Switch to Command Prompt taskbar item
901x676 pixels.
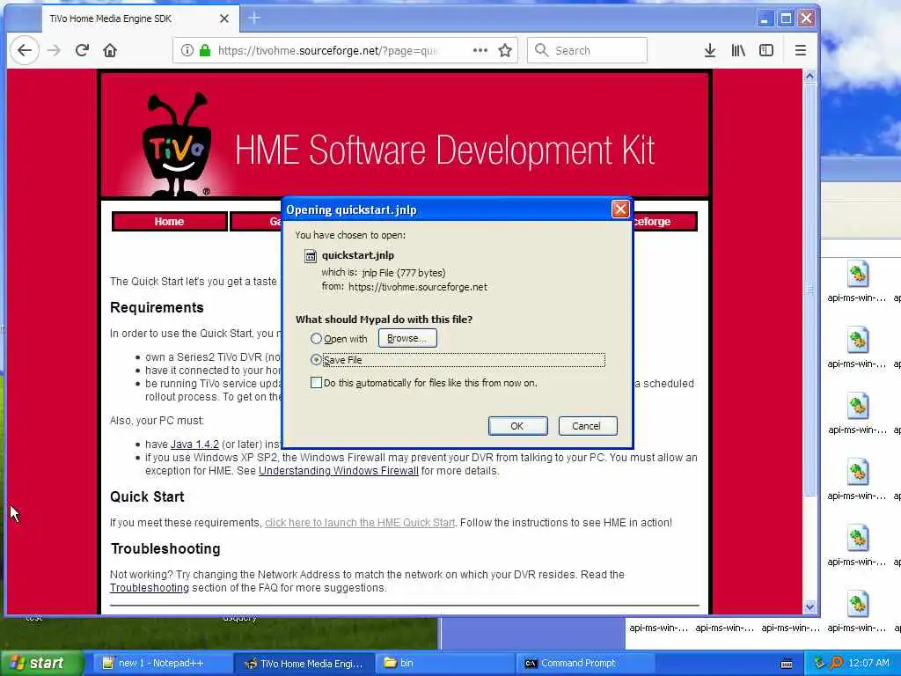tap(585, 664)
